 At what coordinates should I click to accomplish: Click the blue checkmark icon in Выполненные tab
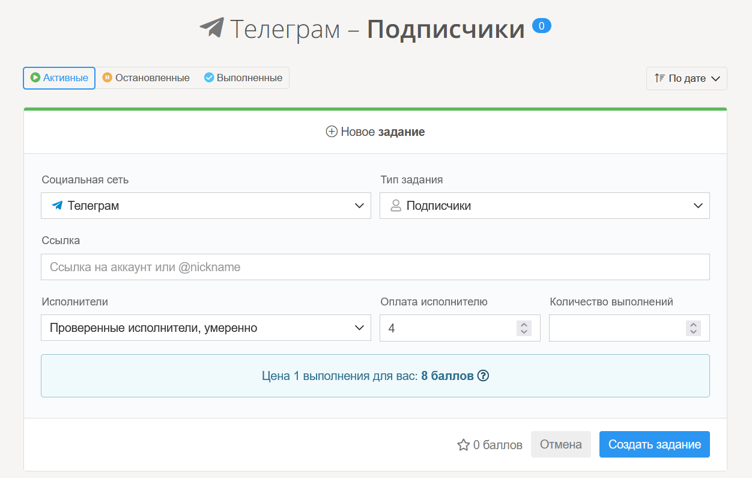[209, 78]
